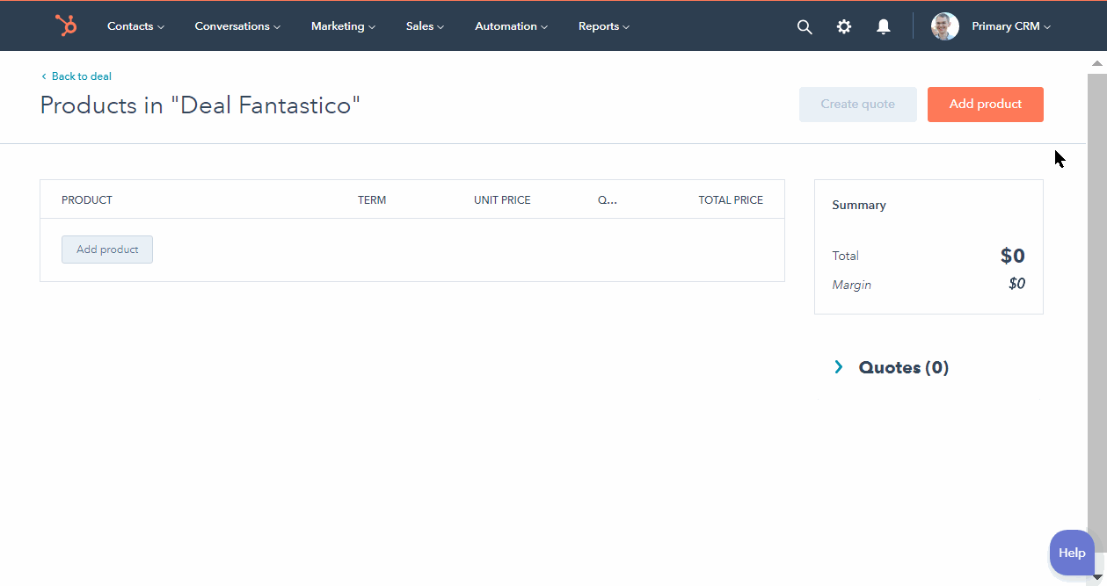Sort by the TOTAL PRICE column header

[730, 199]
